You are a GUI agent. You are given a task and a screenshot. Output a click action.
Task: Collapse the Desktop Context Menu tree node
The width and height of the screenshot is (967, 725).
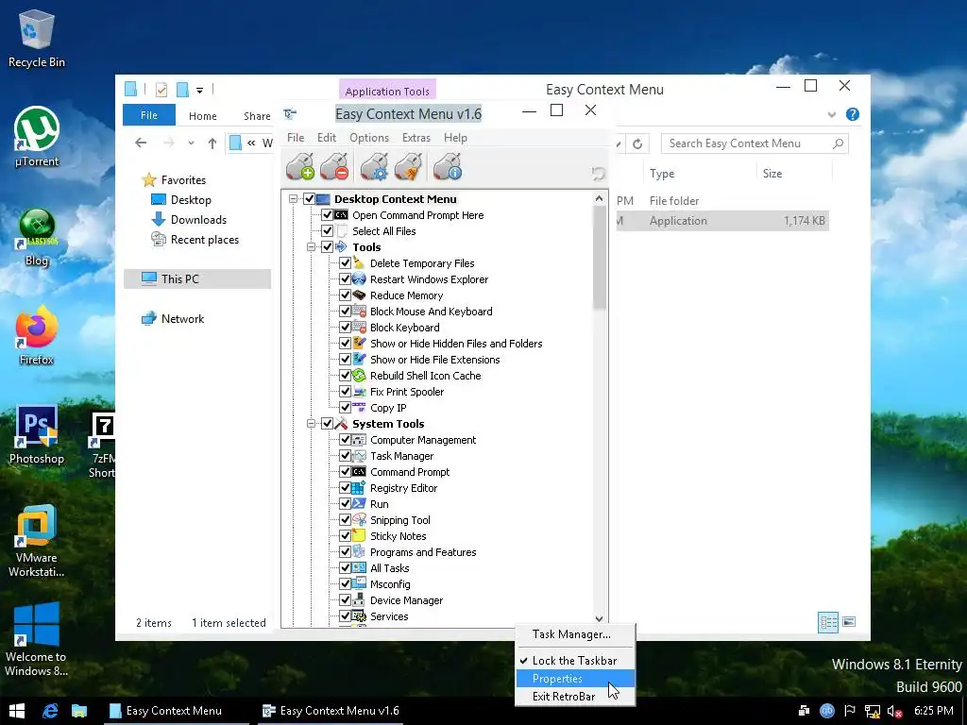pyautogui.click(x=293, y=199)
